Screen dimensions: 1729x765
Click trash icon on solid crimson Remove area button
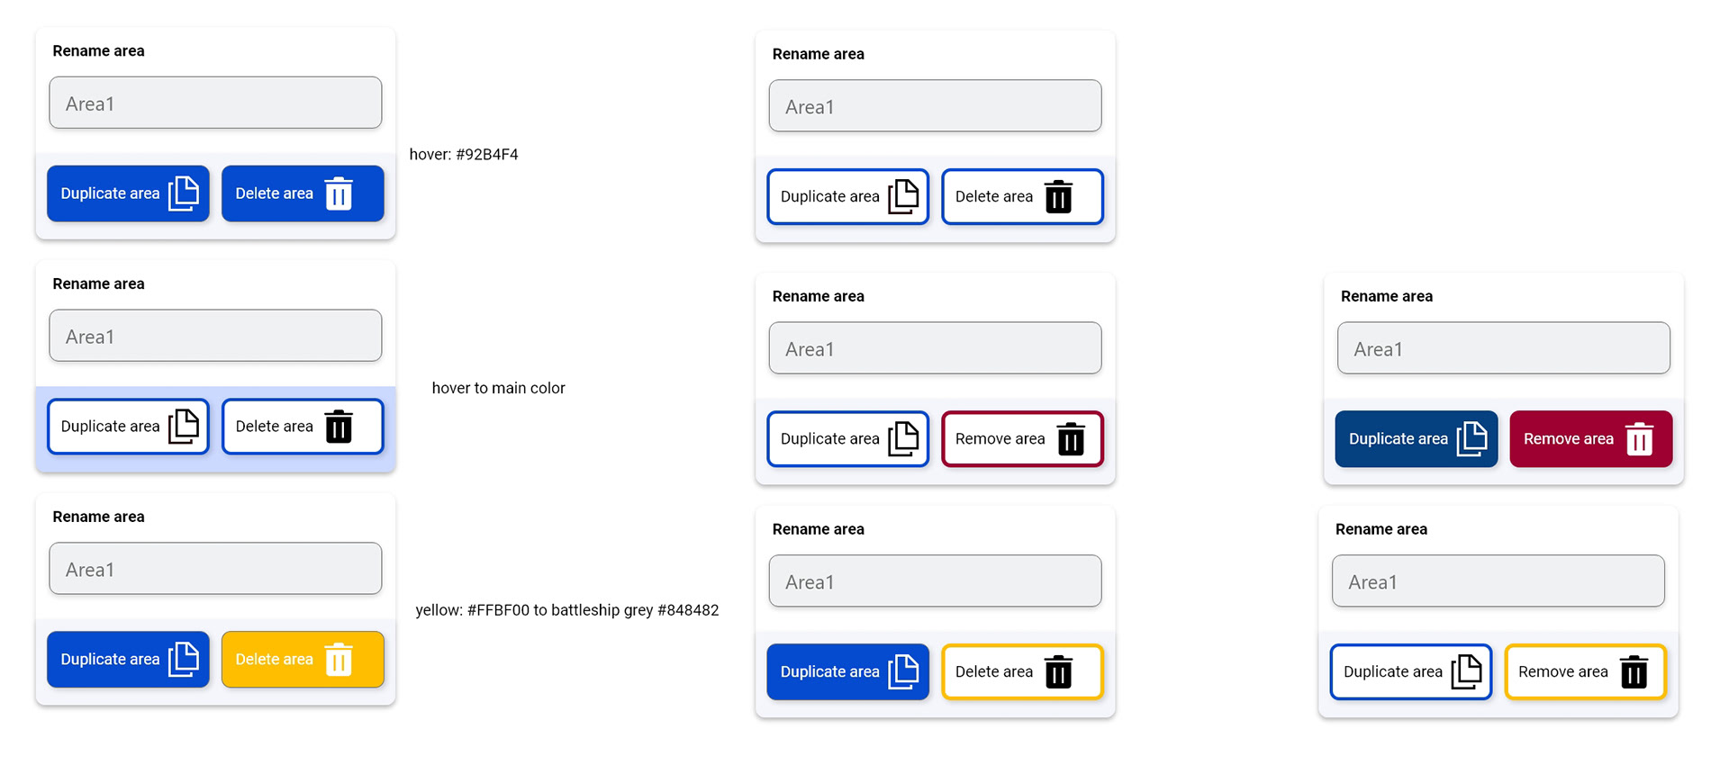tap(1639, 438)
